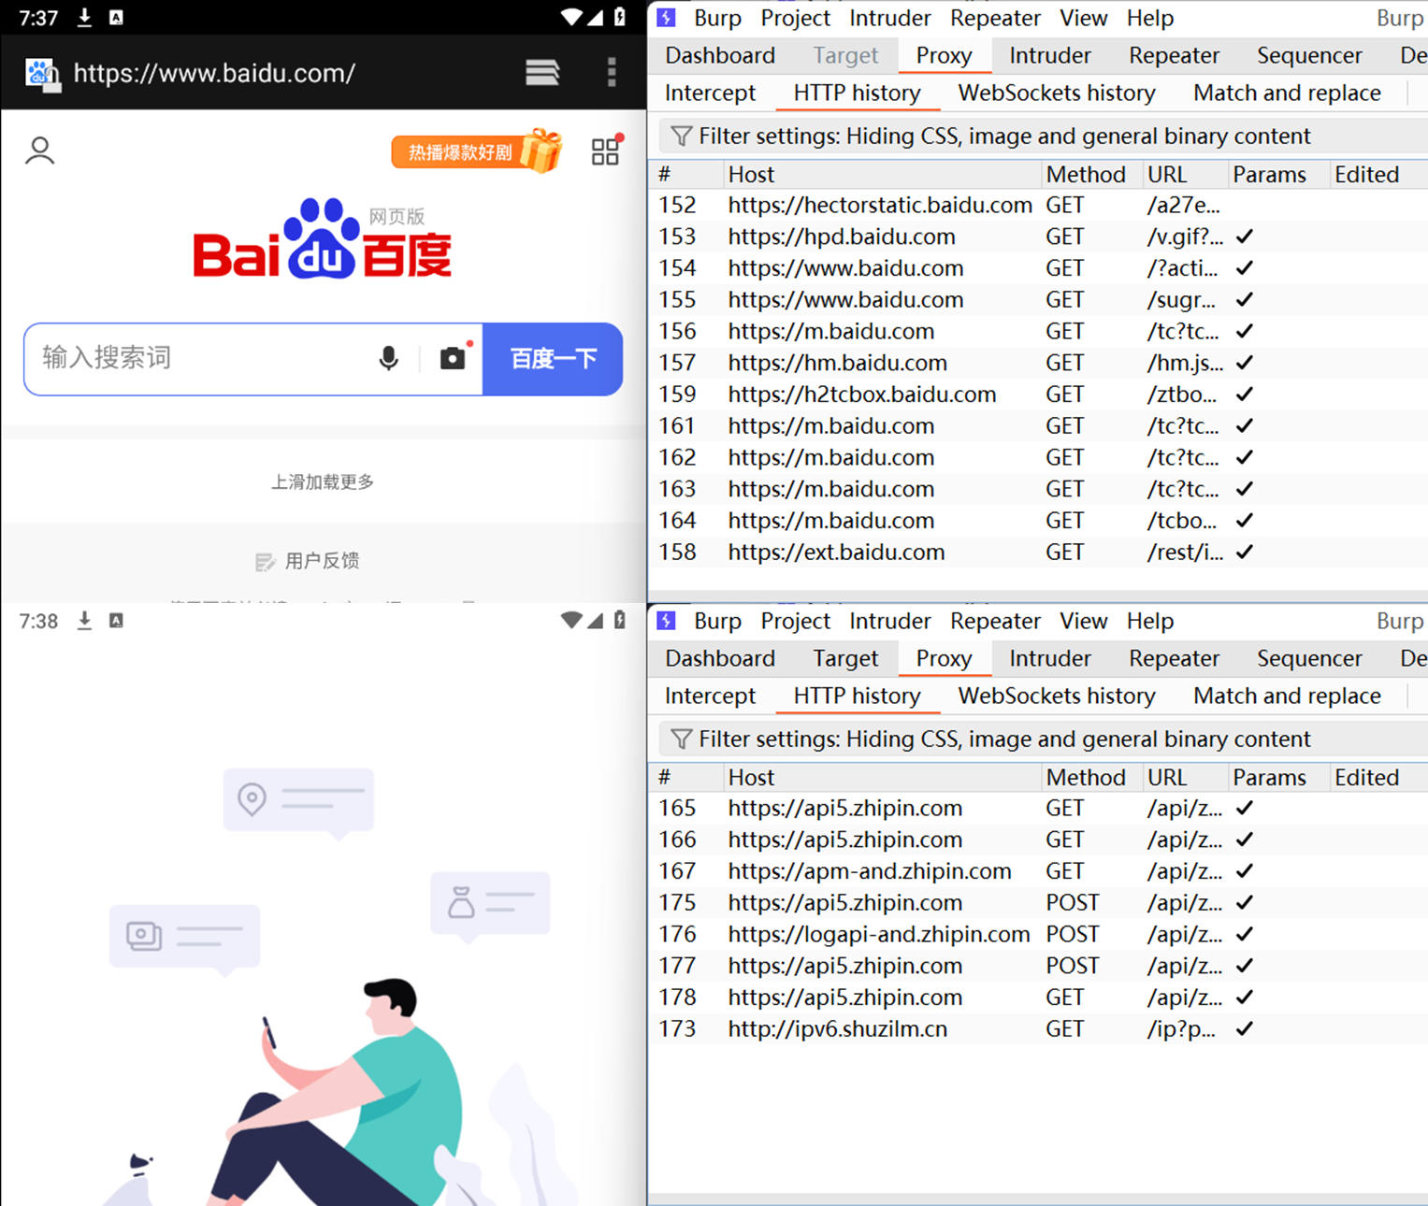Tap the download icon in upper status bar
This screenshot has height=1206, width=1428.
(x=84, y=18)
